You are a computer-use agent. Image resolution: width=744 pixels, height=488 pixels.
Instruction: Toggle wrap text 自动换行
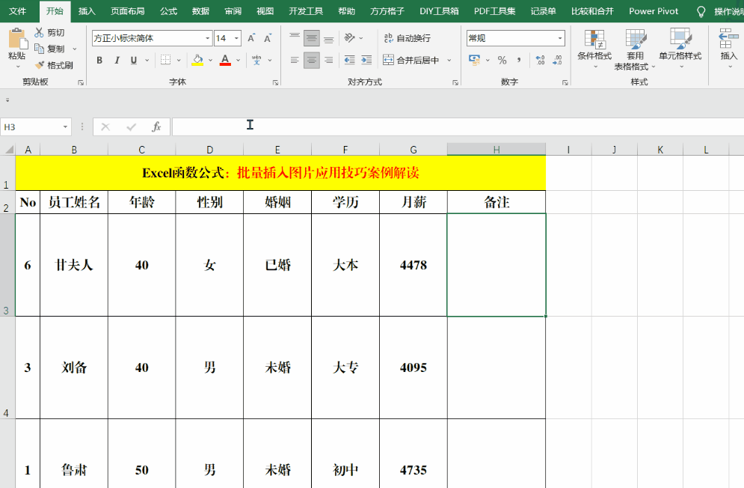coord(407,38)
